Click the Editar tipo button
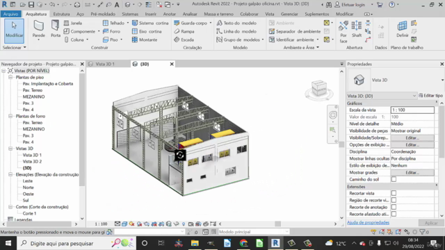This screenshot has height=250, width=445. [430, 96]
